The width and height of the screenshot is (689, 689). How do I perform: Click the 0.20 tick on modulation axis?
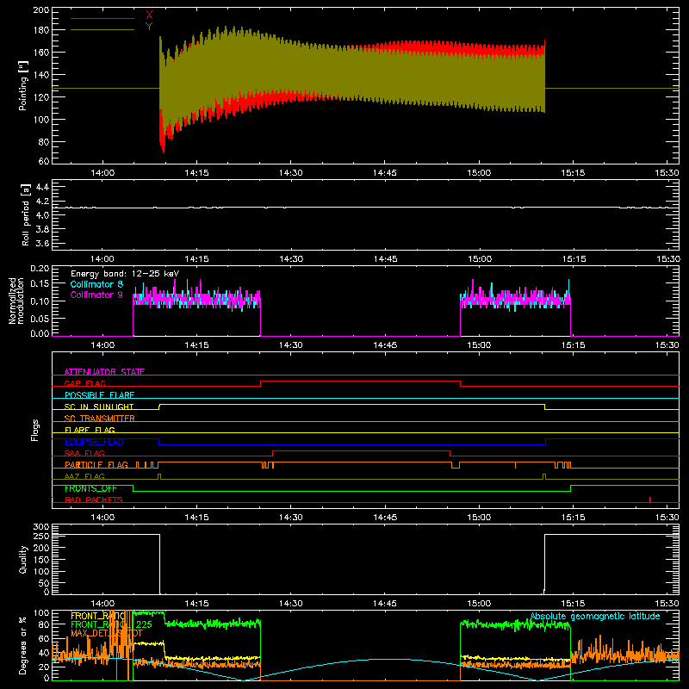pyautogui.click(x=40, y=269)
